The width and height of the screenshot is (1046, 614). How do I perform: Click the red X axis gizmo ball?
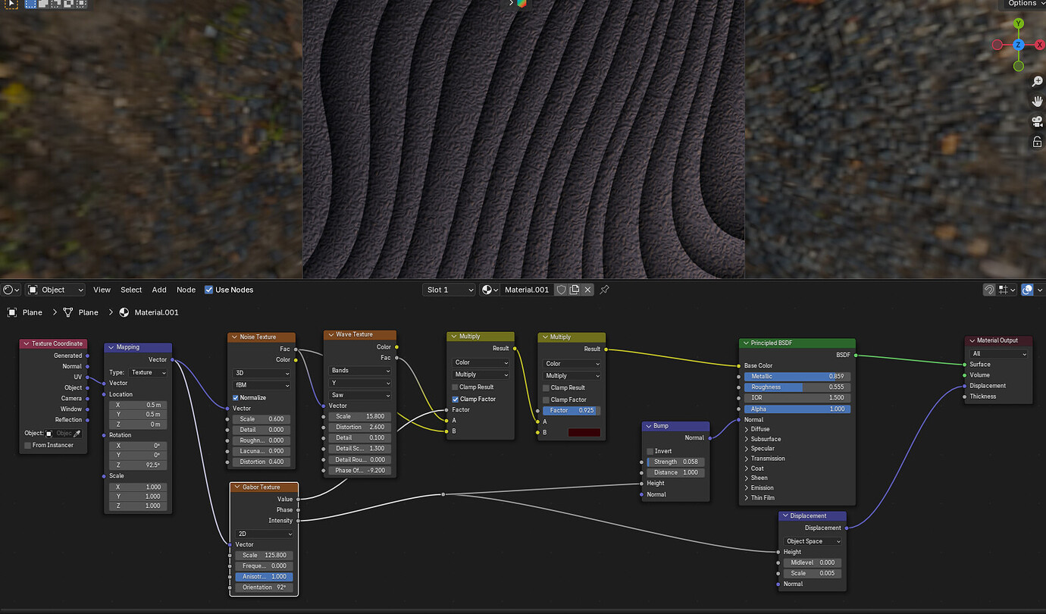click(x=1040, y=45)
